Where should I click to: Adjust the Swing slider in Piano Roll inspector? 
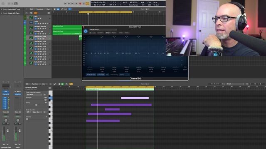coord(36,105)
